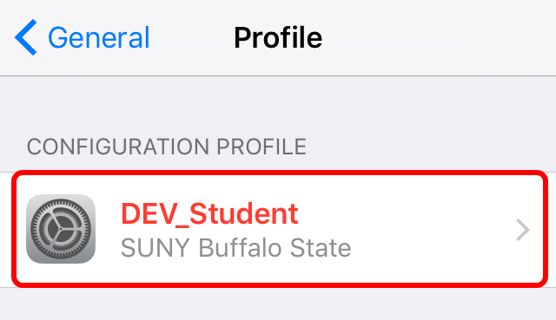
Task: Click the left-pointing chevron beside General
Action: [25, 37]
